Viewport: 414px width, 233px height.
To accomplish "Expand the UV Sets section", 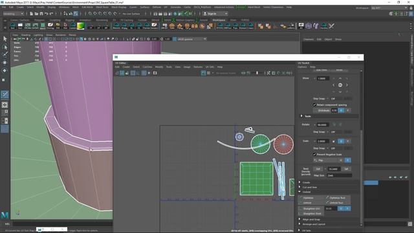I will [x=300, y=230].
